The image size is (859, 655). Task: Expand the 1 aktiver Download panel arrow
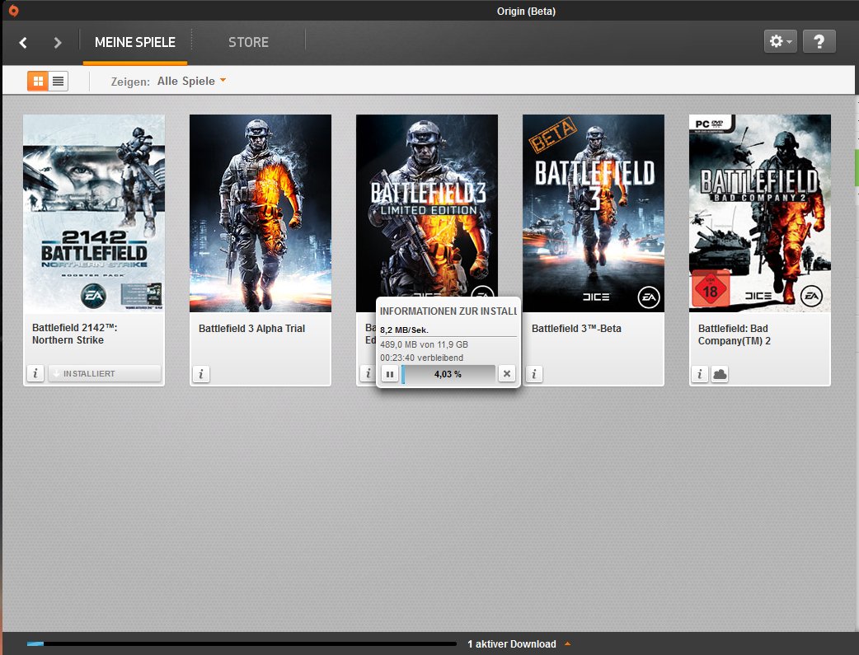tap(567, 643)
